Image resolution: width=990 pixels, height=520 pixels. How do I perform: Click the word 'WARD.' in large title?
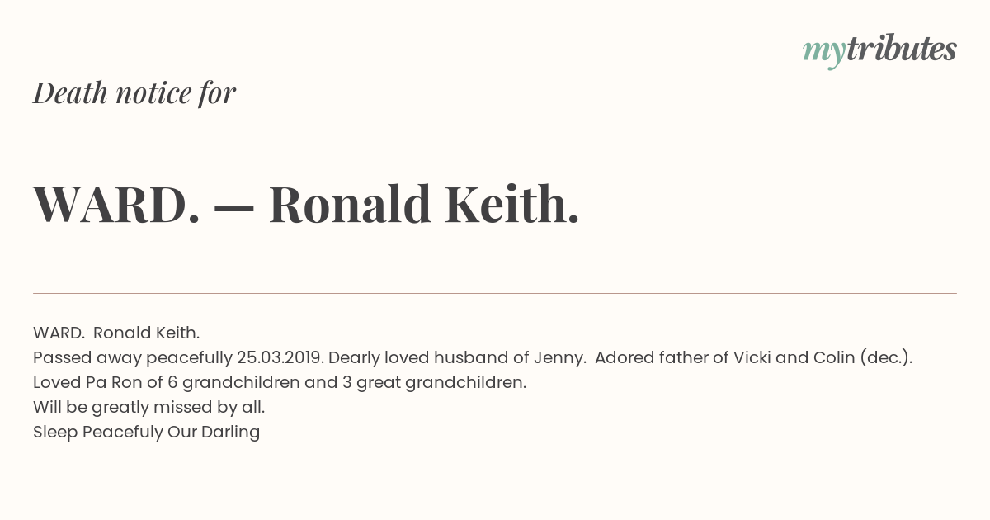click(x=116, y=204)
